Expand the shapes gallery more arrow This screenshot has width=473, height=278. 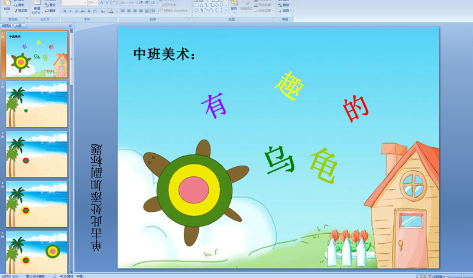click(x=226, y=10)
